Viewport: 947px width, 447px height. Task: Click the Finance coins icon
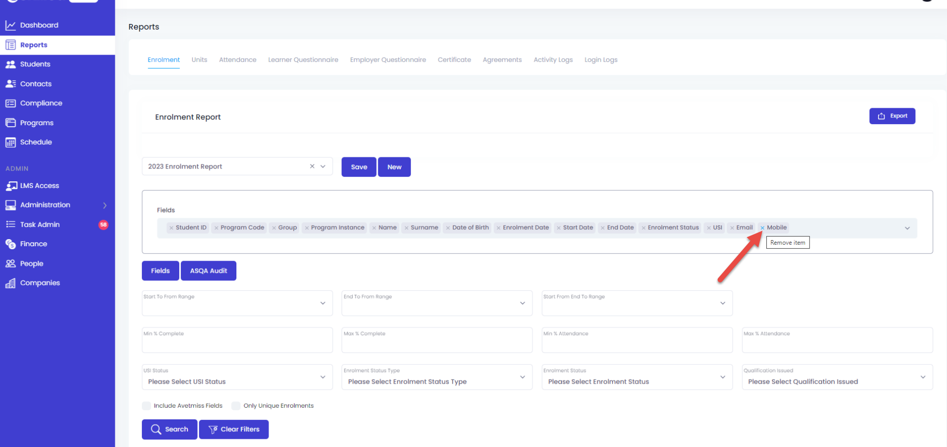pos(10,244)
